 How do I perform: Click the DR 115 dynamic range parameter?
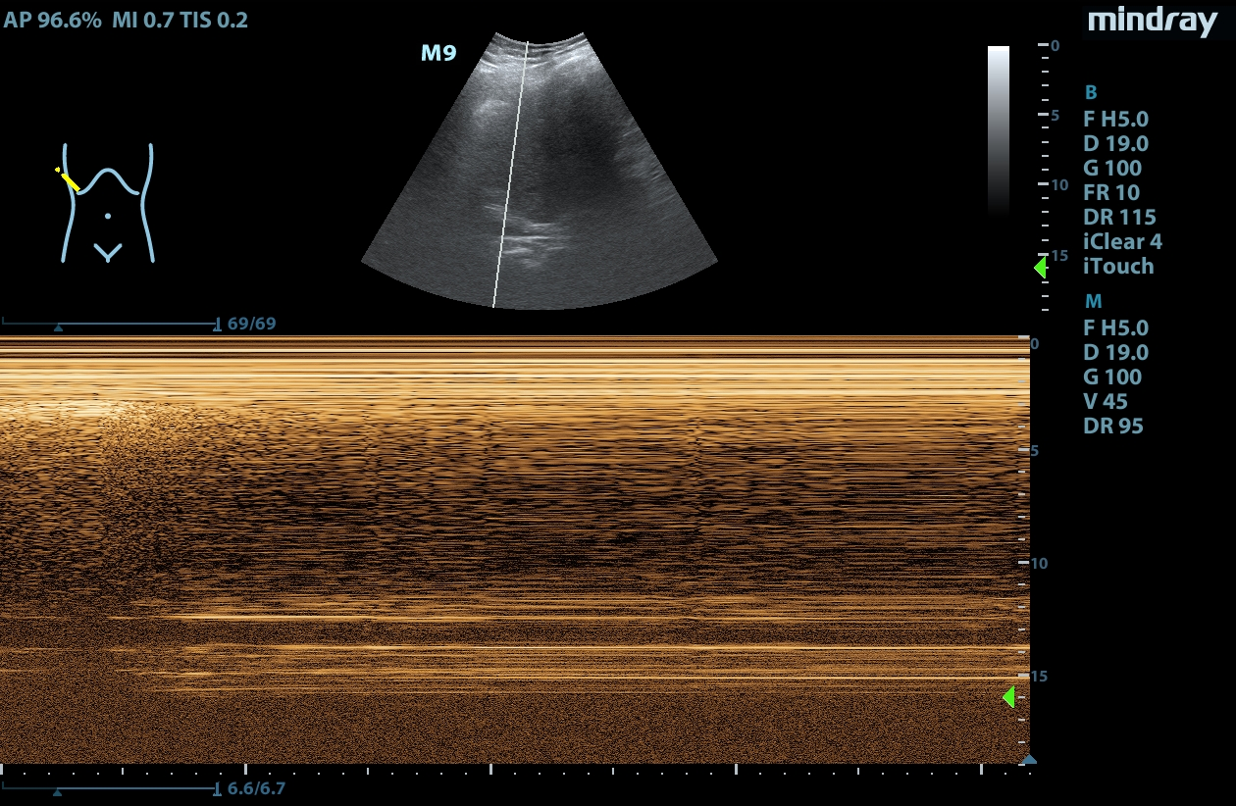pyautogui.click(x=1119, y=217)
